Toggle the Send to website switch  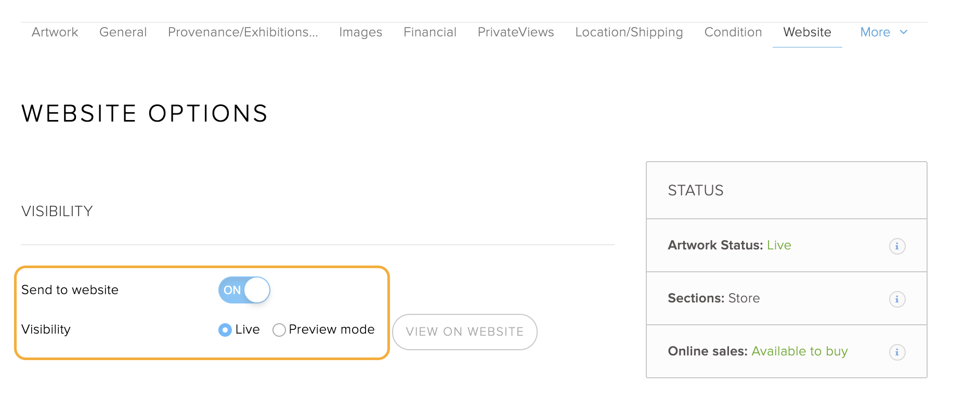[x=244, y=290]
